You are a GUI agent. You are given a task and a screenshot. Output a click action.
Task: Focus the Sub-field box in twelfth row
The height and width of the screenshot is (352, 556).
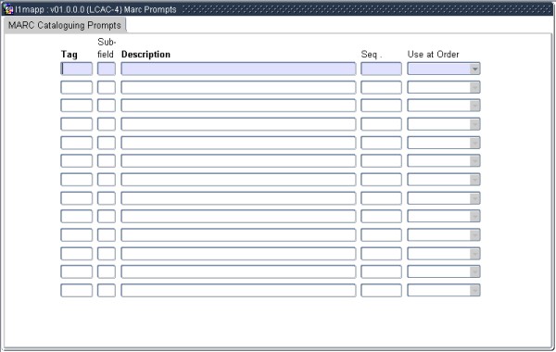pos(107,272)
